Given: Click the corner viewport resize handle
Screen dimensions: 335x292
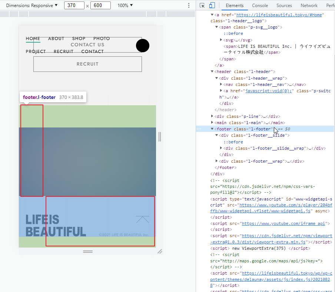Looking at the screenshot, I should click(160, 251).
